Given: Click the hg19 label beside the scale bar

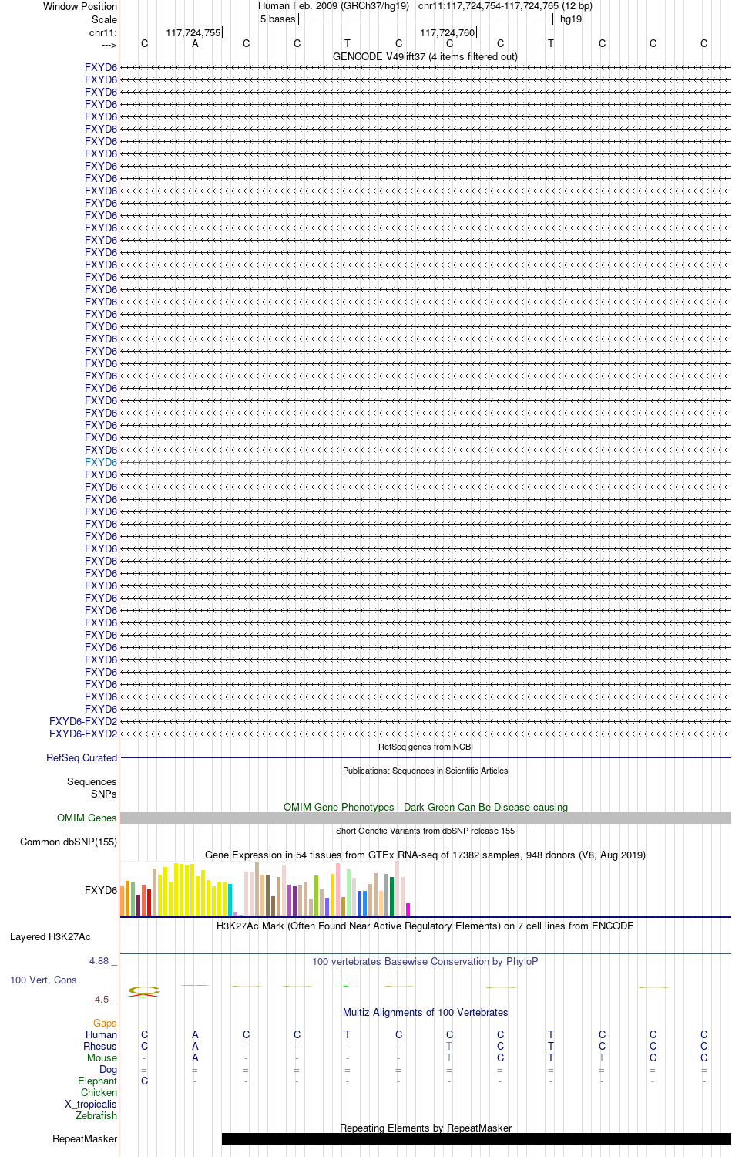Looking at the screenshot, I should pos(571,19).
